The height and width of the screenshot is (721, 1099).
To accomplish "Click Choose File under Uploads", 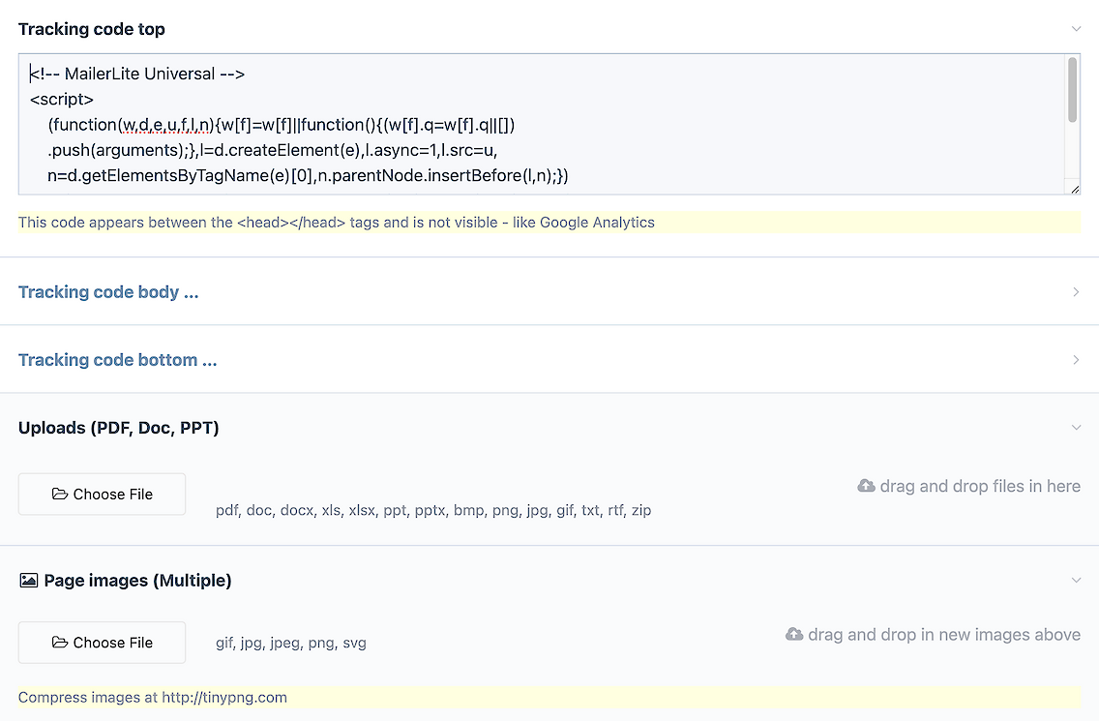I will coord(102,495).
